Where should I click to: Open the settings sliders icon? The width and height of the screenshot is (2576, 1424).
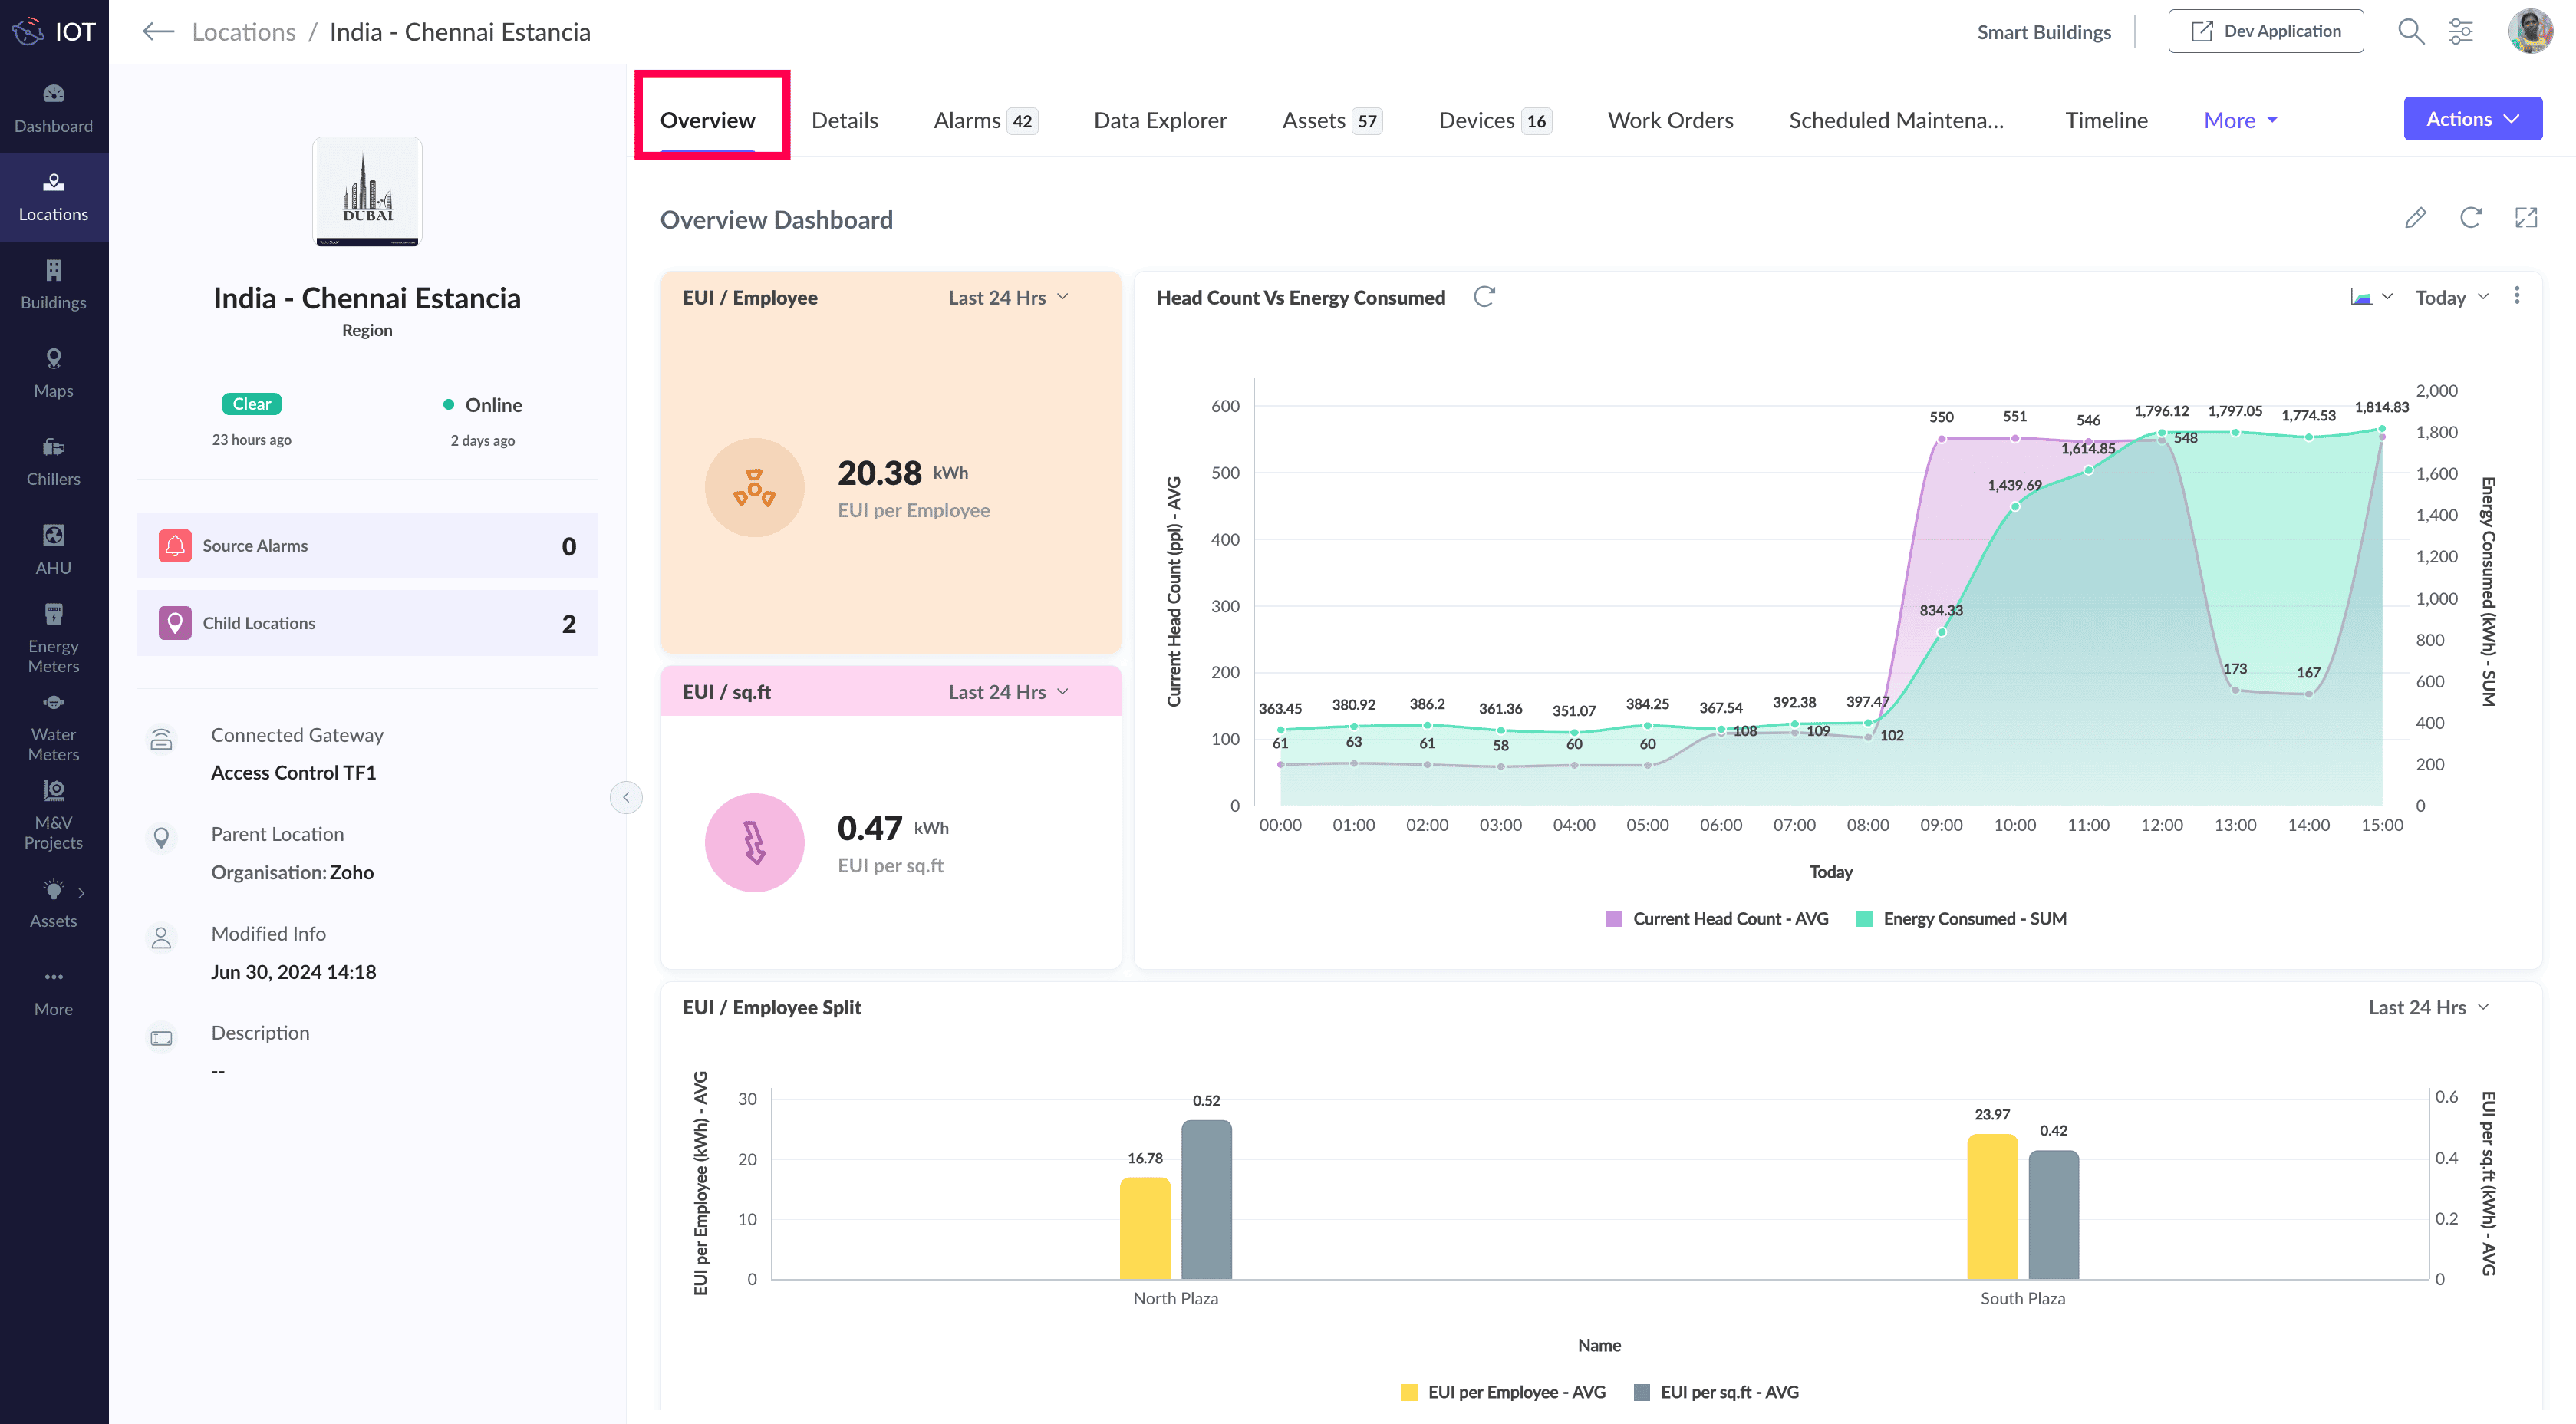point(2460,32)
